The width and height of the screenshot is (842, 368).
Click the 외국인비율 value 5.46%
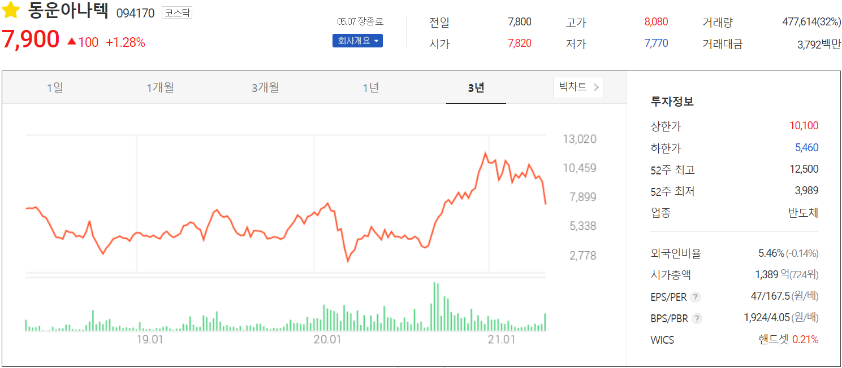[771, 253]
